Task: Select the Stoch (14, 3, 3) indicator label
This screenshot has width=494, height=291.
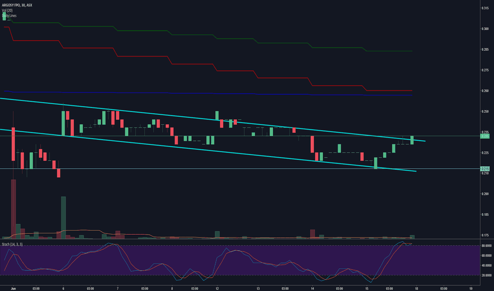Action: click(12, 244)
